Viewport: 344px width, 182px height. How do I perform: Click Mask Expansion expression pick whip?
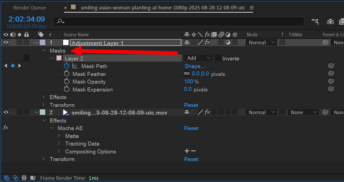[x=331, y=89]
